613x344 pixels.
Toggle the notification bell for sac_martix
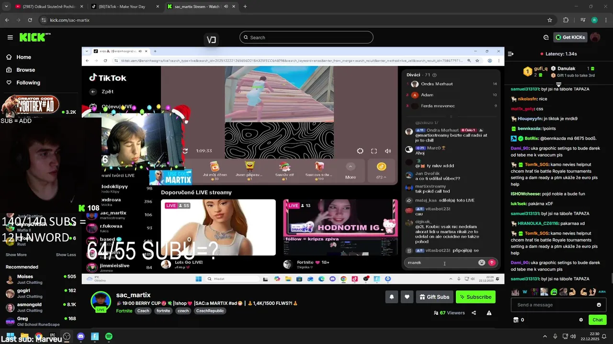(391, 297)
